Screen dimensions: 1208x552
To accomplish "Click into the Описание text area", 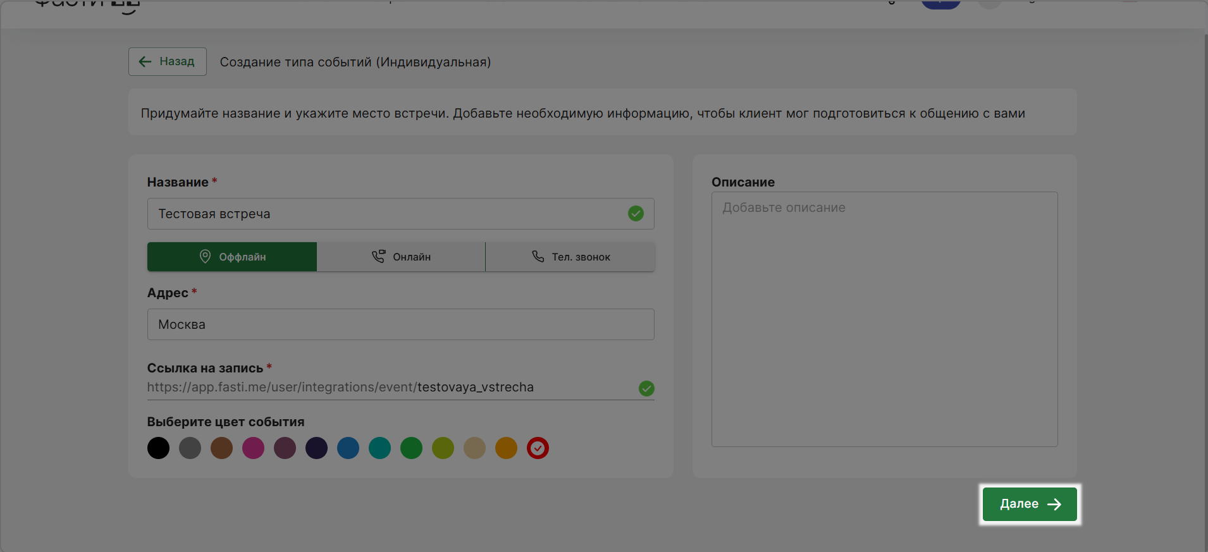I will [884, 319].
